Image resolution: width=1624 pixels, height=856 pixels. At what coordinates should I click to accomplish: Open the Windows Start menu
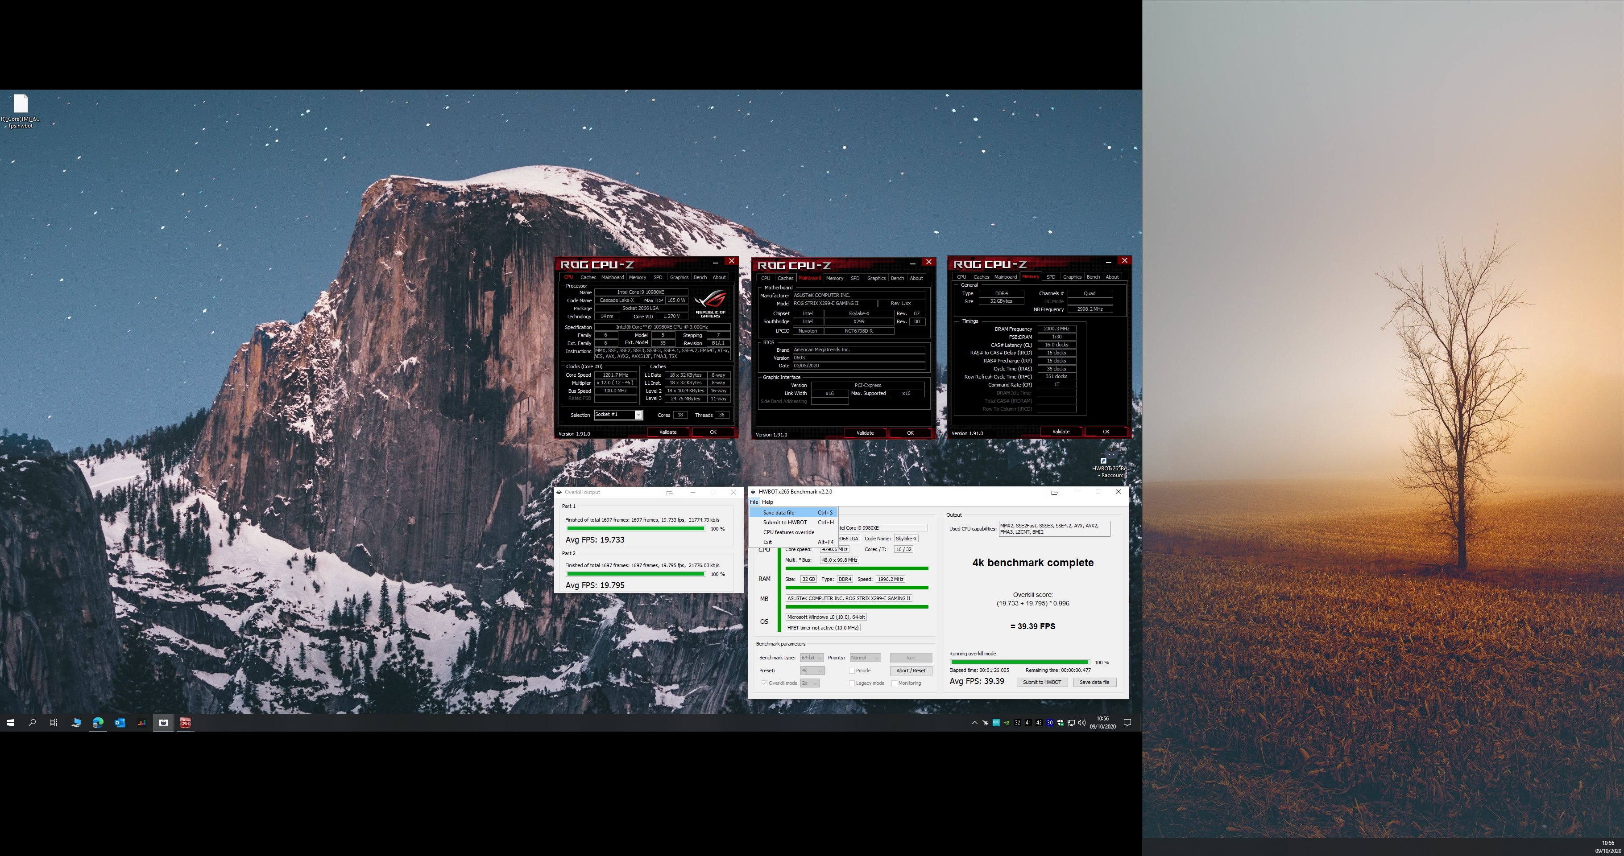click(11, 722)
